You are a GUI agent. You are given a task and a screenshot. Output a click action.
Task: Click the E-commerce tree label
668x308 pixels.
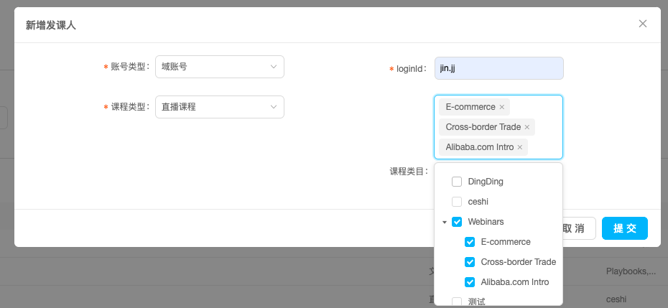506,242
